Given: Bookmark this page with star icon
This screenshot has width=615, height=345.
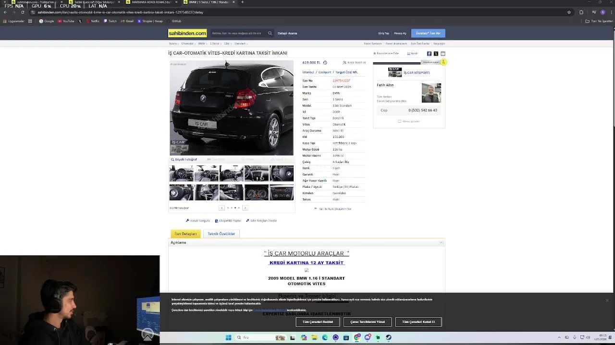Looking at the screenshot, I should [x=569, y=12].
